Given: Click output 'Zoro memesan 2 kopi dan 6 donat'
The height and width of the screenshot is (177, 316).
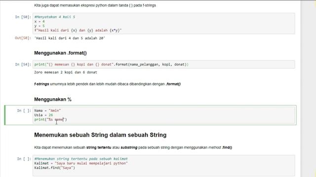Looking at the screenshot, I should click(x=66, y=72).
